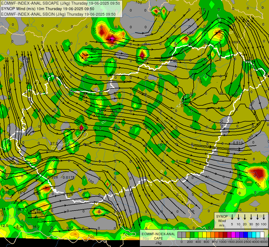Pick the pure yellow CAPE legend swatch

click(x=204, y=235)
